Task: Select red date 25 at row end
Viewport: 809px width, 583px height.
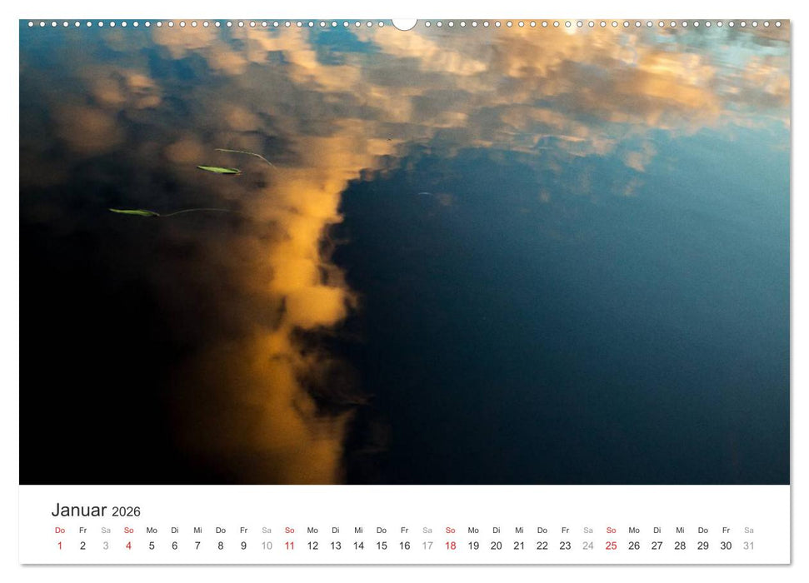Action: point(610,545)
